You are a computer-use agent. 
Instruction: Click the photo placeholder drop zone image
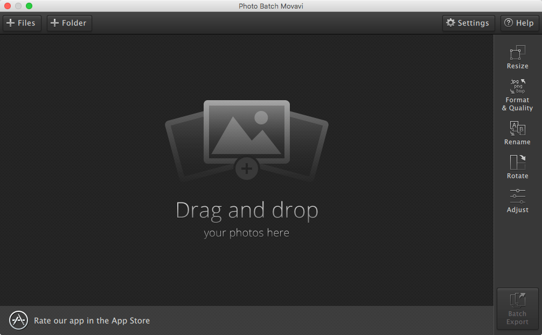click(x=246, y=140)
